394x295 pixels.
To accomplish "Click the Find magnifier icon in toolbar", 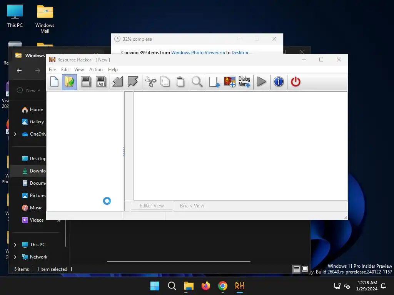I will [197, 82].
